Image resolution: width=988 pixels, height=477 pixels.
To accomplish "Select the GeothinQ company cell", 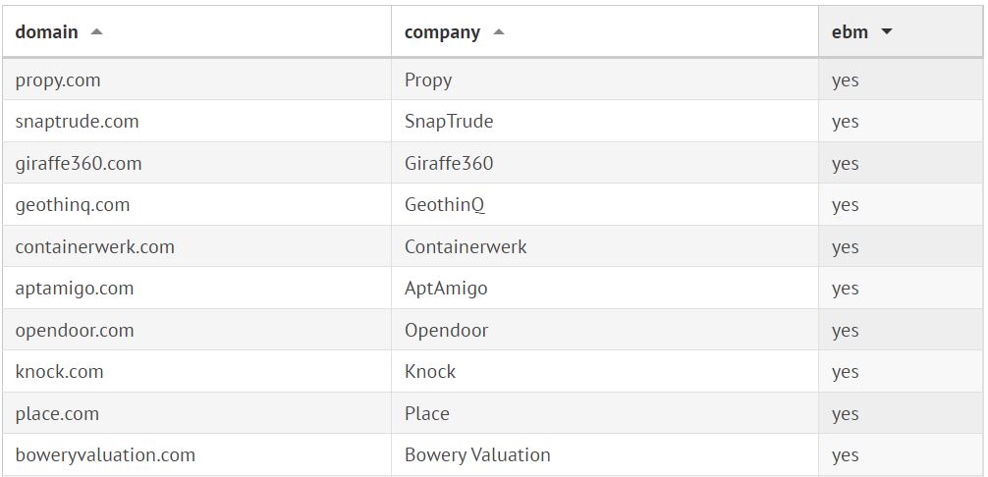I will 445,205.
